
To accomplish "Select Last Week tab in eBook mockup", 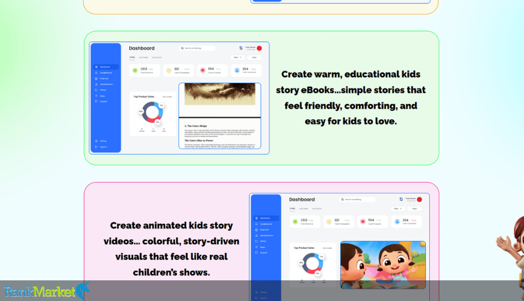I will 143,57.
